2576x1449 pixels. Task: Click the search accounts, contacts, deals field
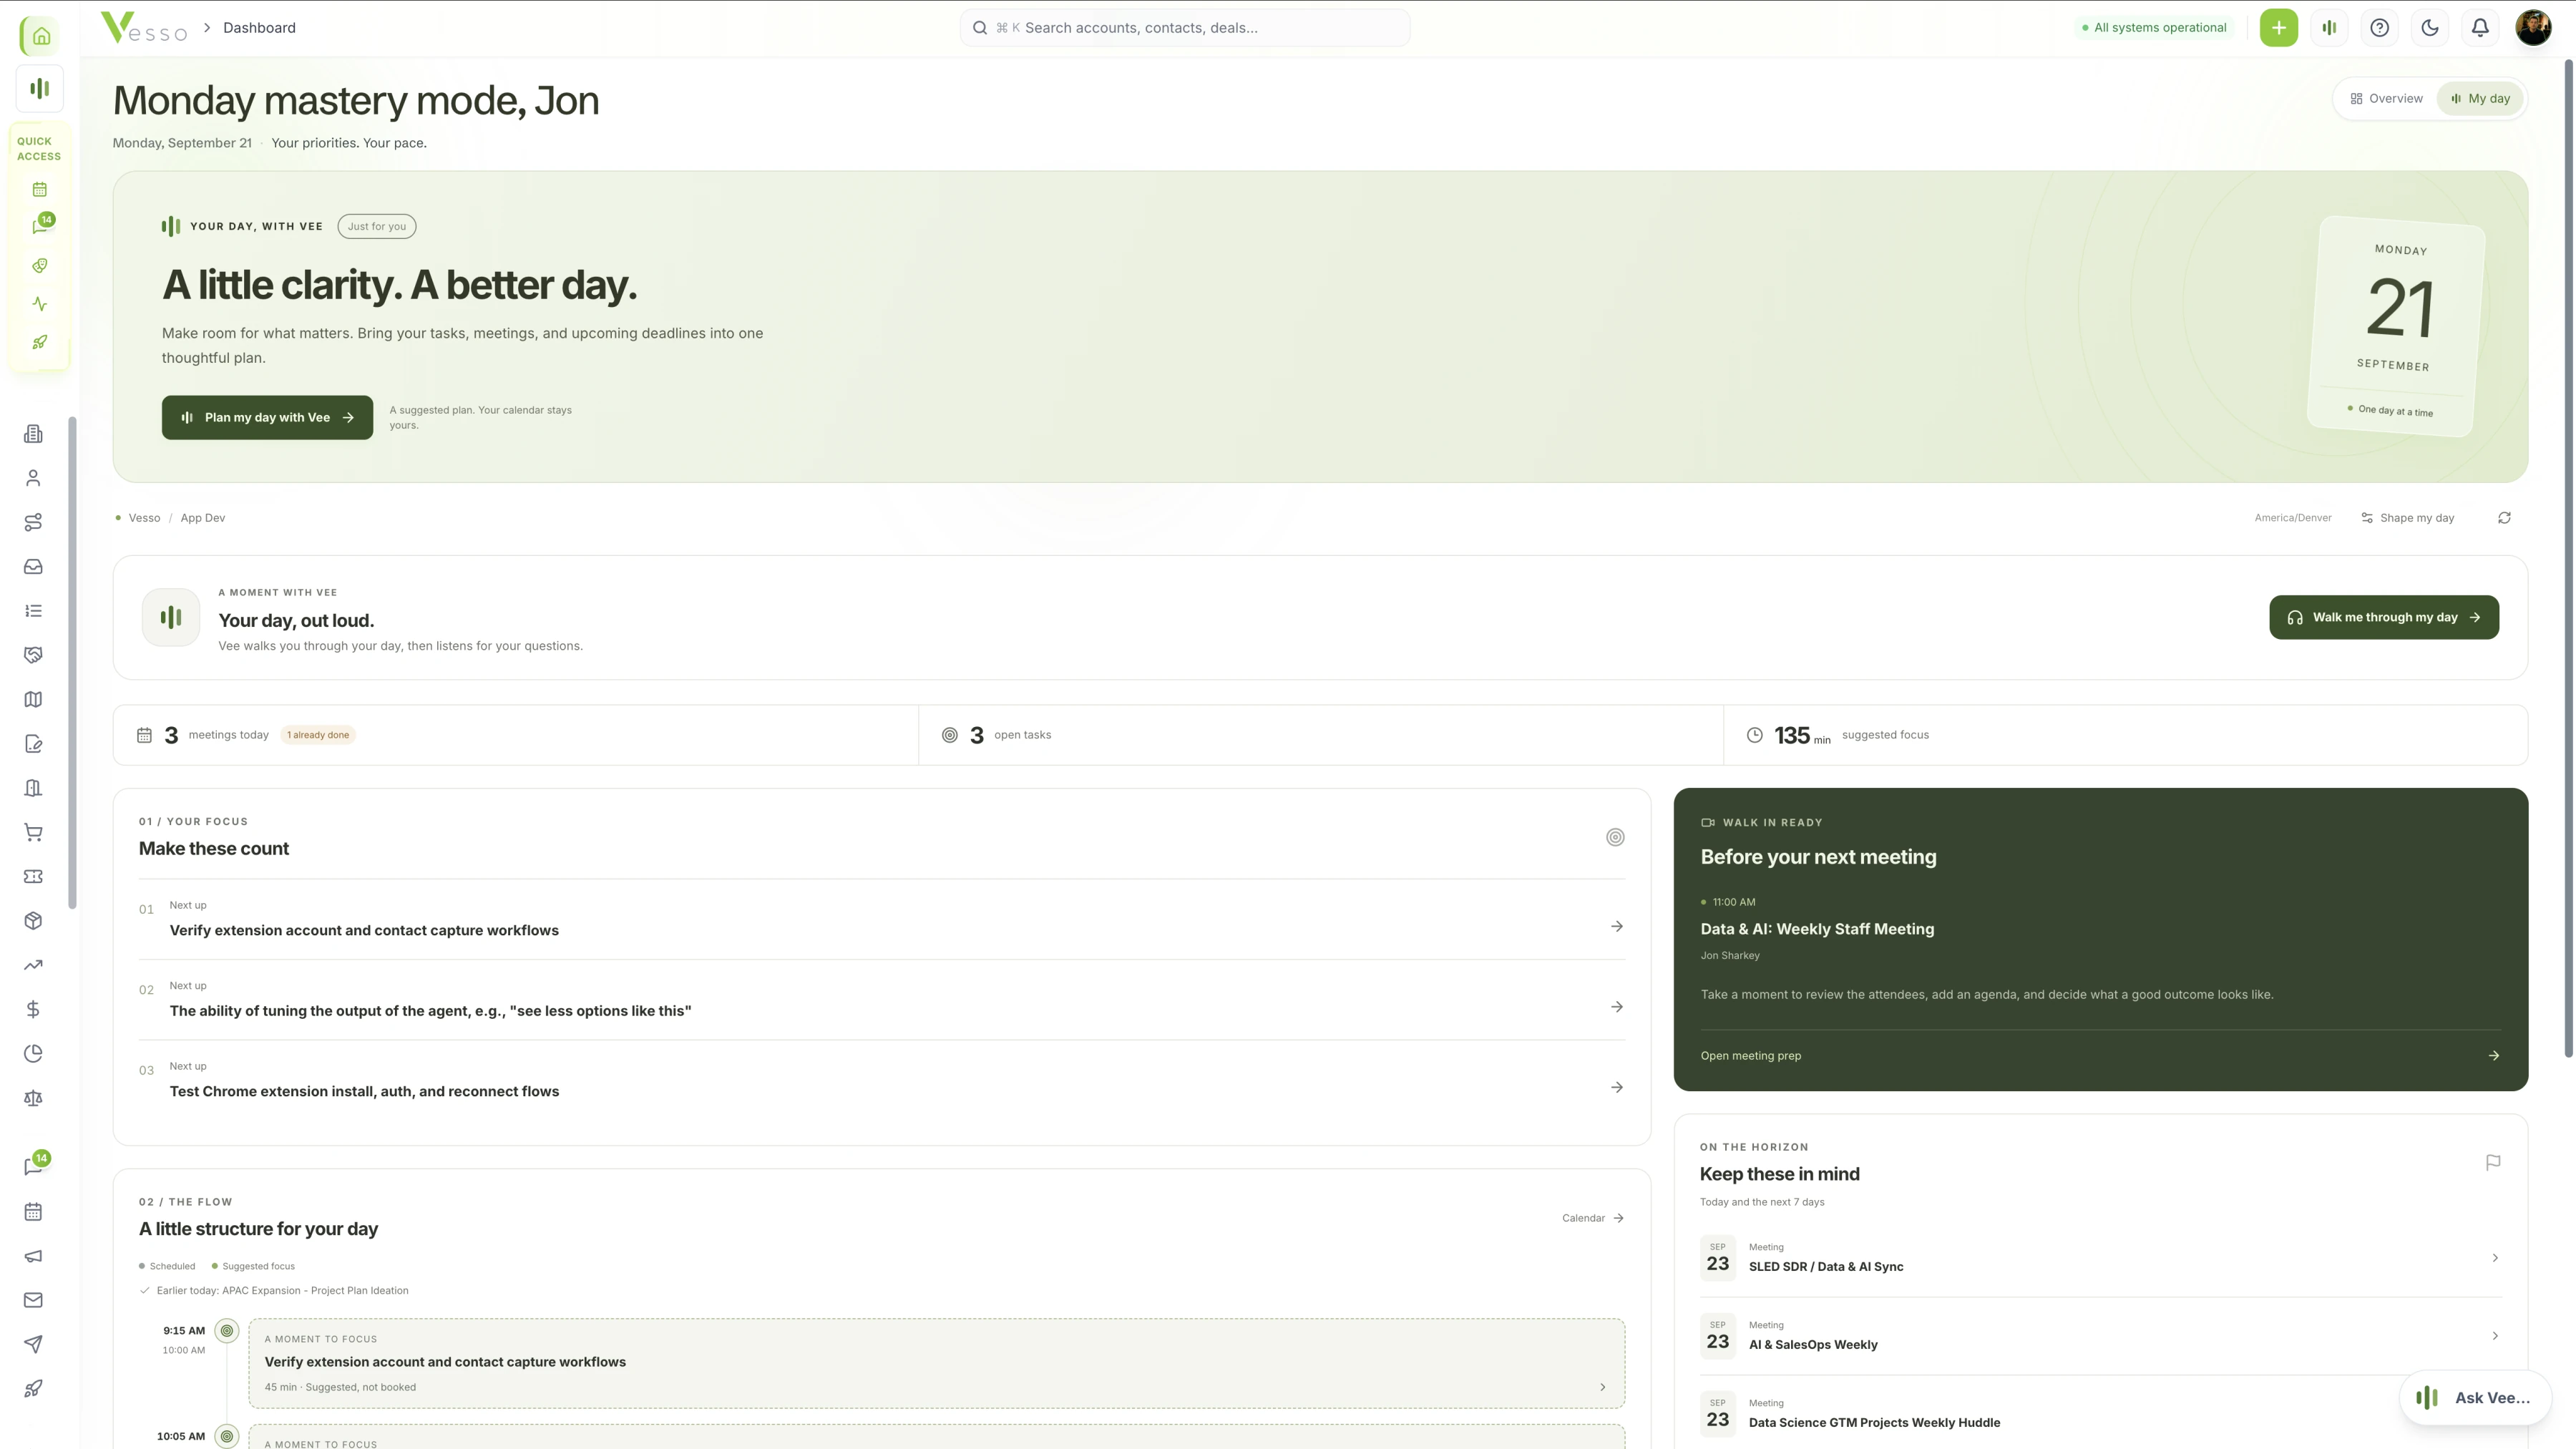[1185, 28]
